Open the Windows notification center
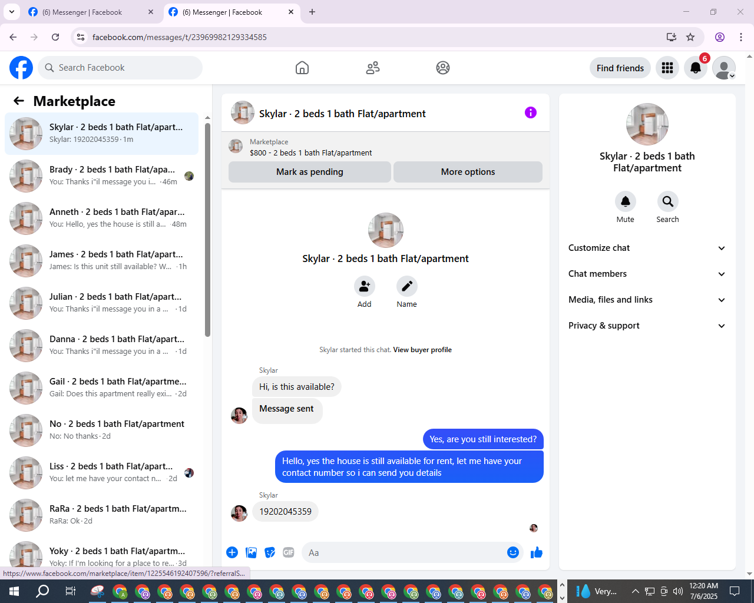This screenshot has width=754, height=603. click(x=735, y=591)
